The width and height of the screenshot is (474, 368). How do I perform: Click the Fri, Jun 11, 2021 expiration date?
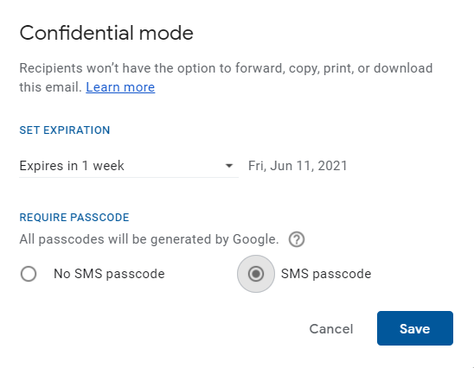pyautogui.click(x=298, y=166)
